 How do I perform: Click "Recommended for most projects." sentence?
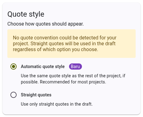click(73, 82)
